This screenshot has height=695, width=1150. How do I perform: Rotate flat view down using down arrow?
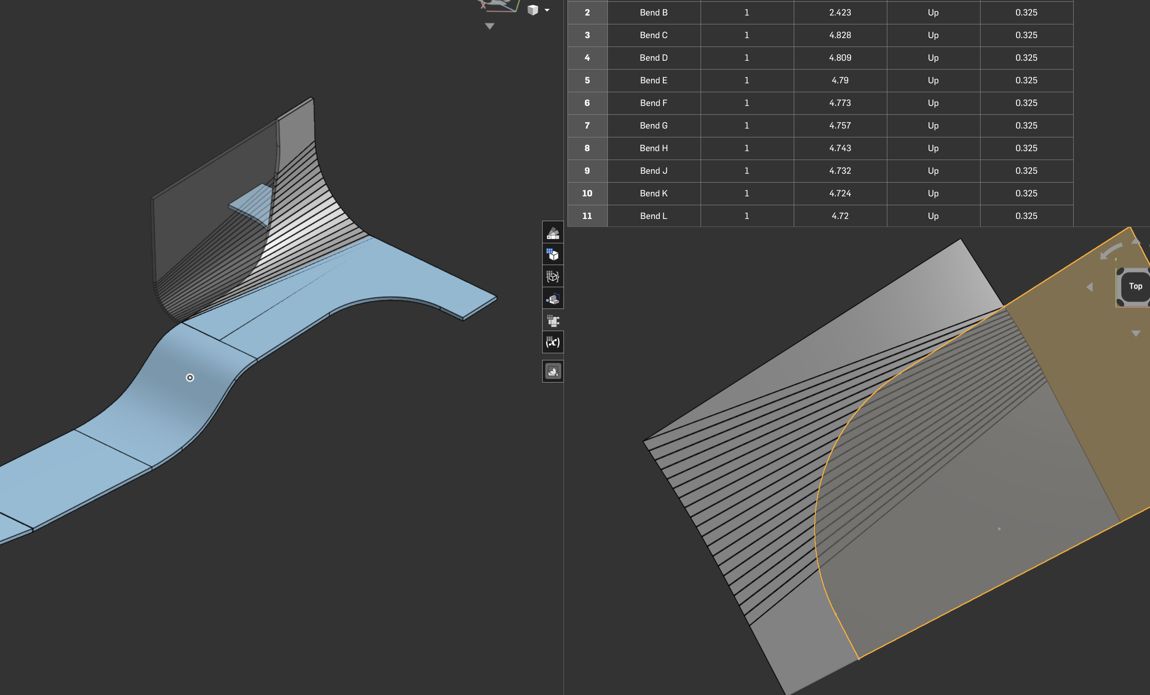pos(1135,333)
